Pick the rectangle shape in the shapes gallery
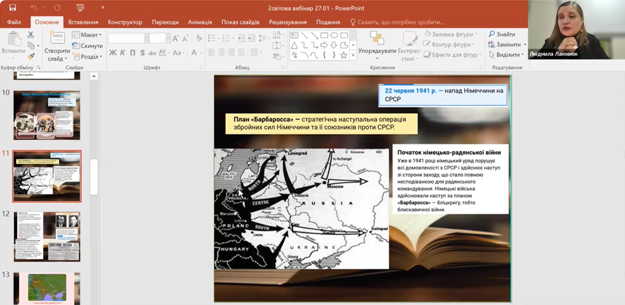 [324, 35]
